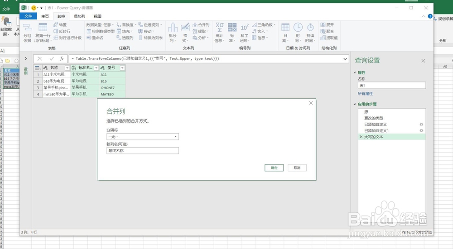Click Reverse Rows (反转行)
Screen dimensions: 453x249
coord(62,31)
